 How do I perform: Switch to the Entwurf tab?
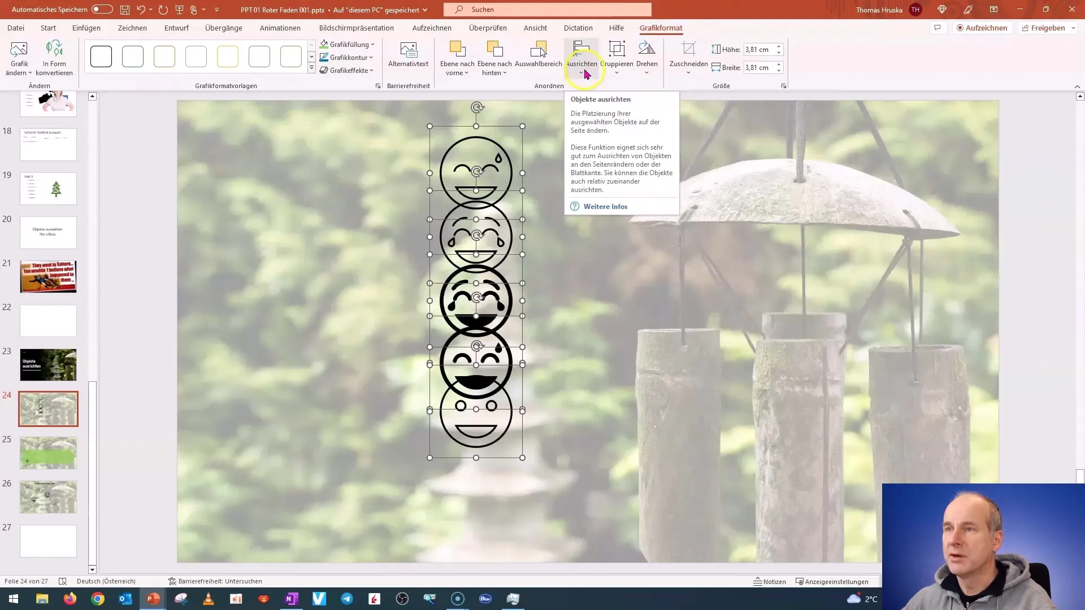point(176,28)
